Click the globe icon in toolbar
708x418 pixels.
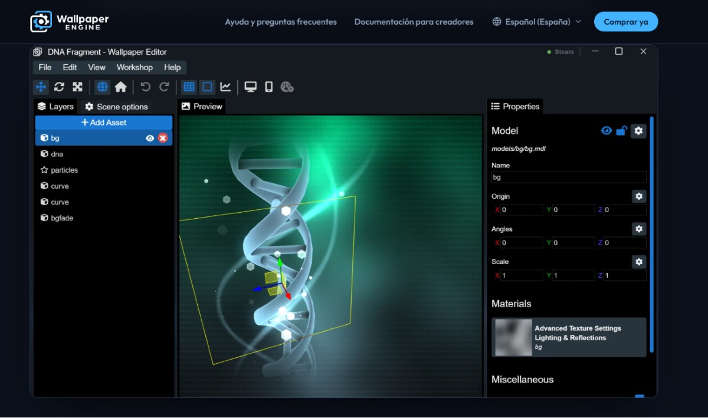(x=103, y=87)
